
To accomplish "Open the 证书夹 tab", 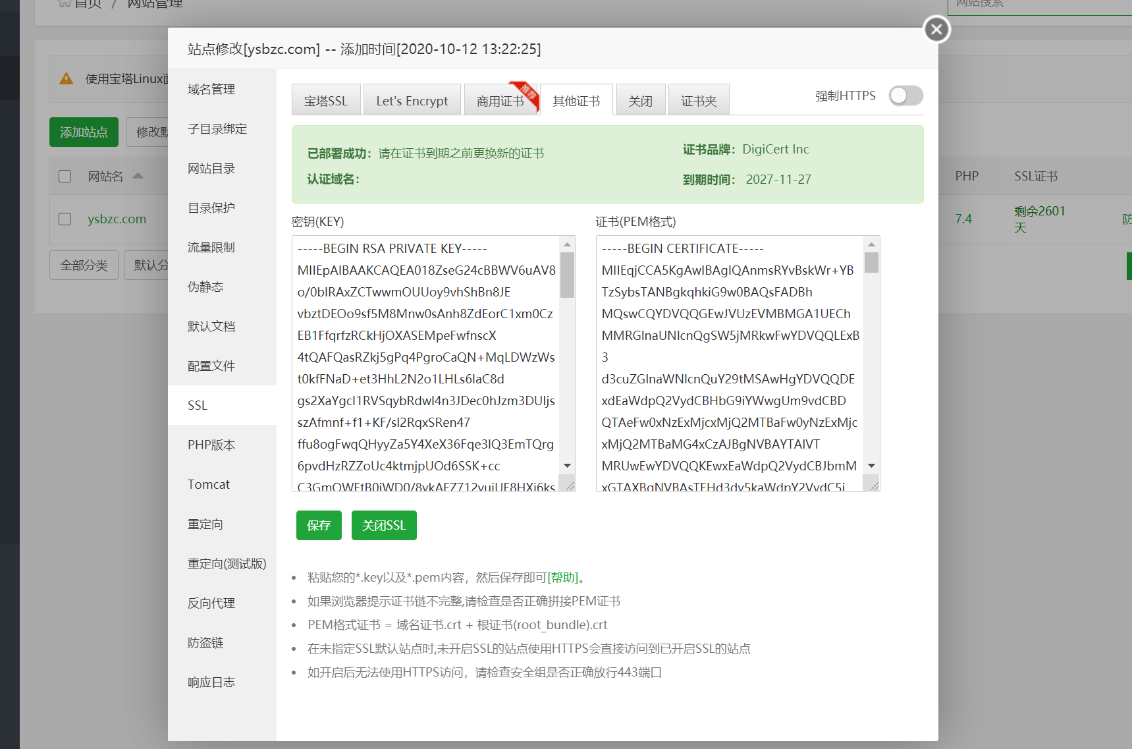I will (698, 101).
